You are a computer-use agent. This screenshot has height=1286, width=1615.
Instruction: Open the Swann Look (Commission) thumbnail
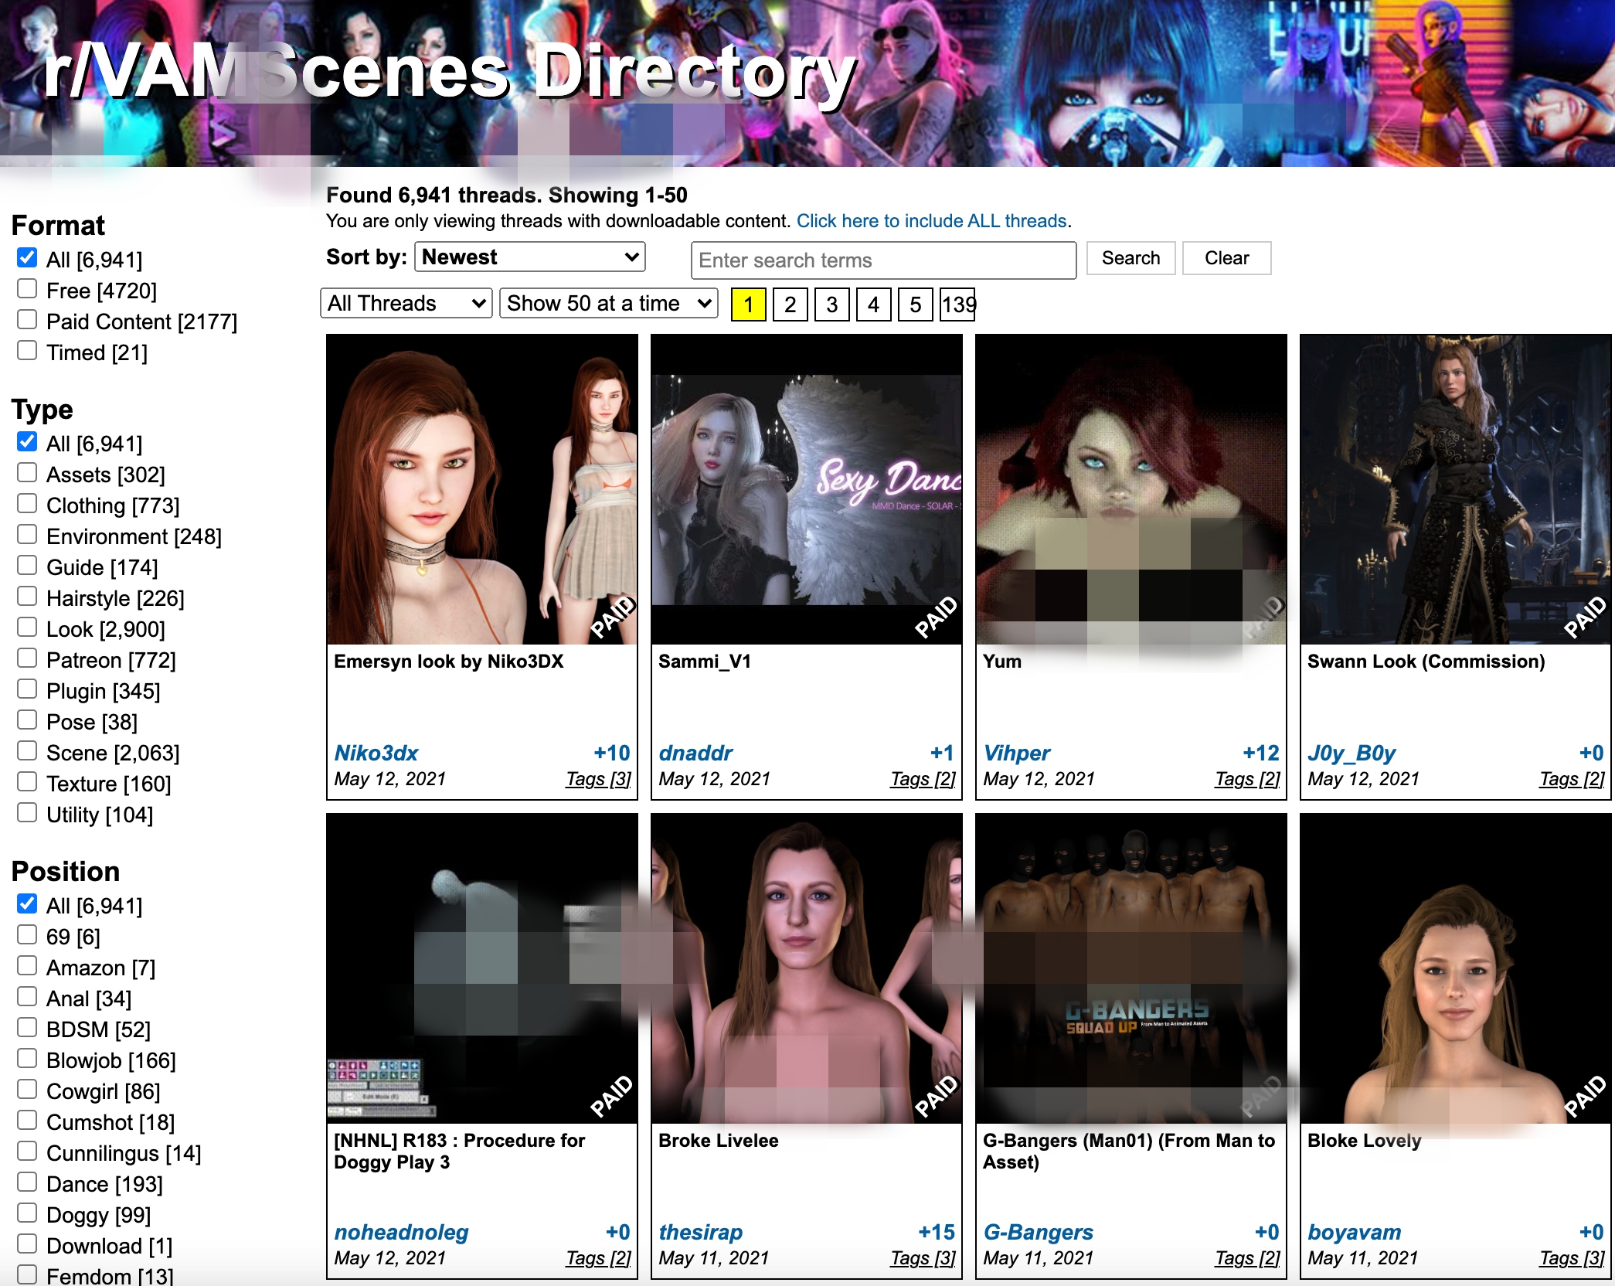tap(1455, 488)
